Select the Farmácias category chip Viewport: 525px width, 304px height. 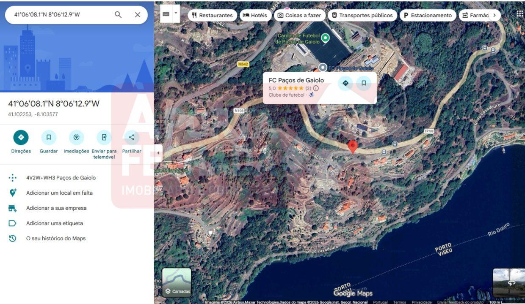(x=475, y=15)
